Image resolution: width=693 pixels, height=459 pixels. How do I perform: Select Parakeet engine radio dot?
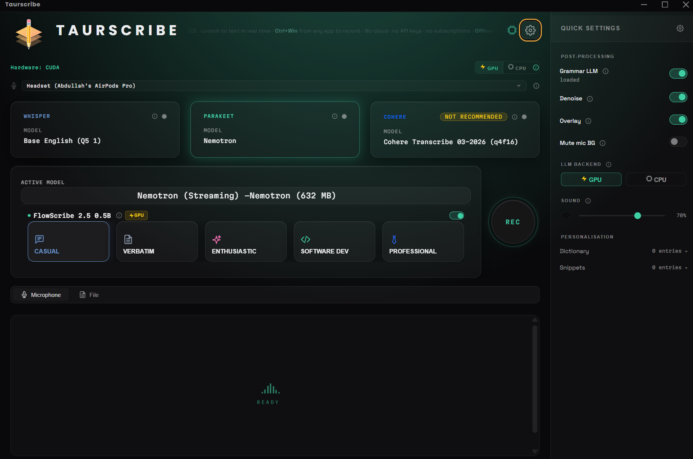pyautogui.click(x=344, y=116)
